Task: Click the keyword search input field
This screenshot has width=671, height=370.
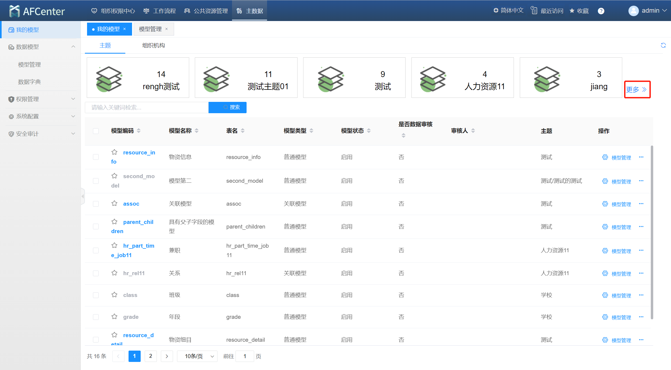Action: [x=147, y=108]
